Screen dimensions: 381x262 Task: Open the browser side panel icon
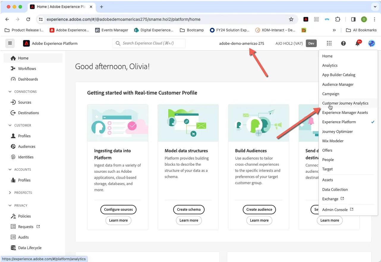point(353,19)
